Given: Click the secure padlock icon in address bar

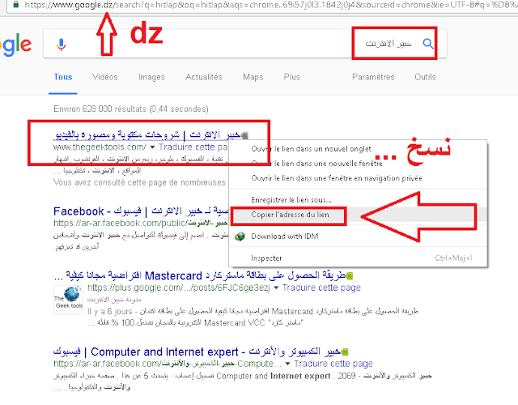Looking at the screenshot, I should pos(15,5).
